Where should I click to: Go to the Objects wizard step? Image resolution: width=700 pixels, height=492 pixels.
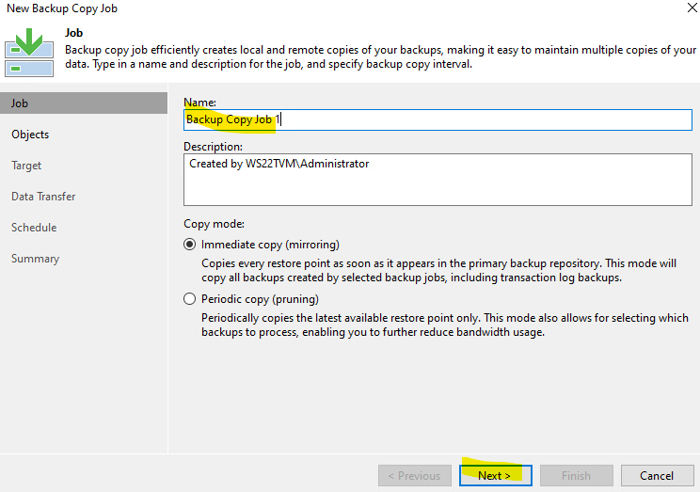point(30,135)
